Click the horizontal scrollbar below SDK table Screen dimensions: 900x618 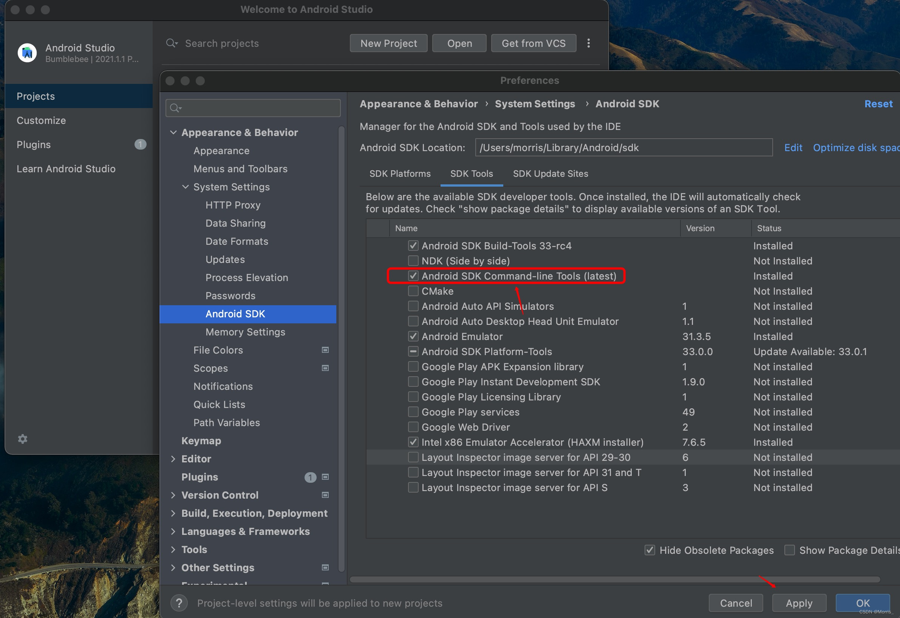point(615,579)
